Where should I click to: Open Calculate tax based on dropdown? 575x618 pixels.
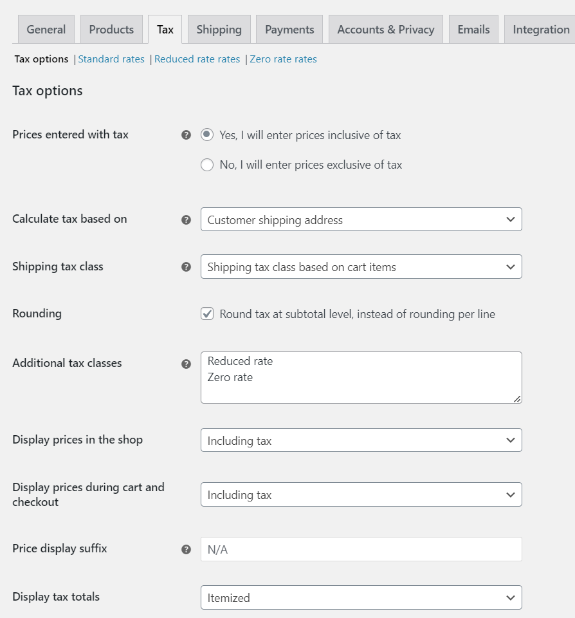tap(361, 220)
